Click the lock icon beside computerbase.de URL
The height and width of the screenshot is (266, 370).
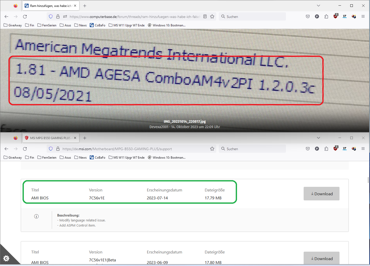click(58, 17)
